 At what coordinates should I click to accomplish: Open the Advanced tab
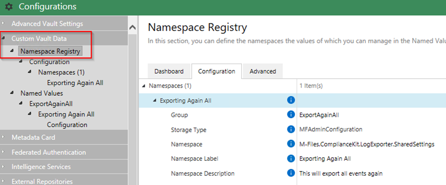tap(263, 71)
